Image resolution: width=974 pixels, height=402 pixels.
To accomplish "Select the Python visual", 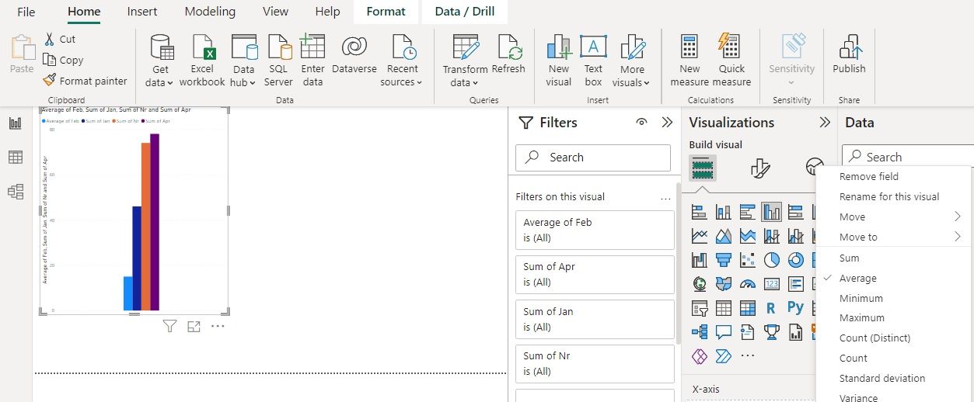I will [x=796, y=308].
